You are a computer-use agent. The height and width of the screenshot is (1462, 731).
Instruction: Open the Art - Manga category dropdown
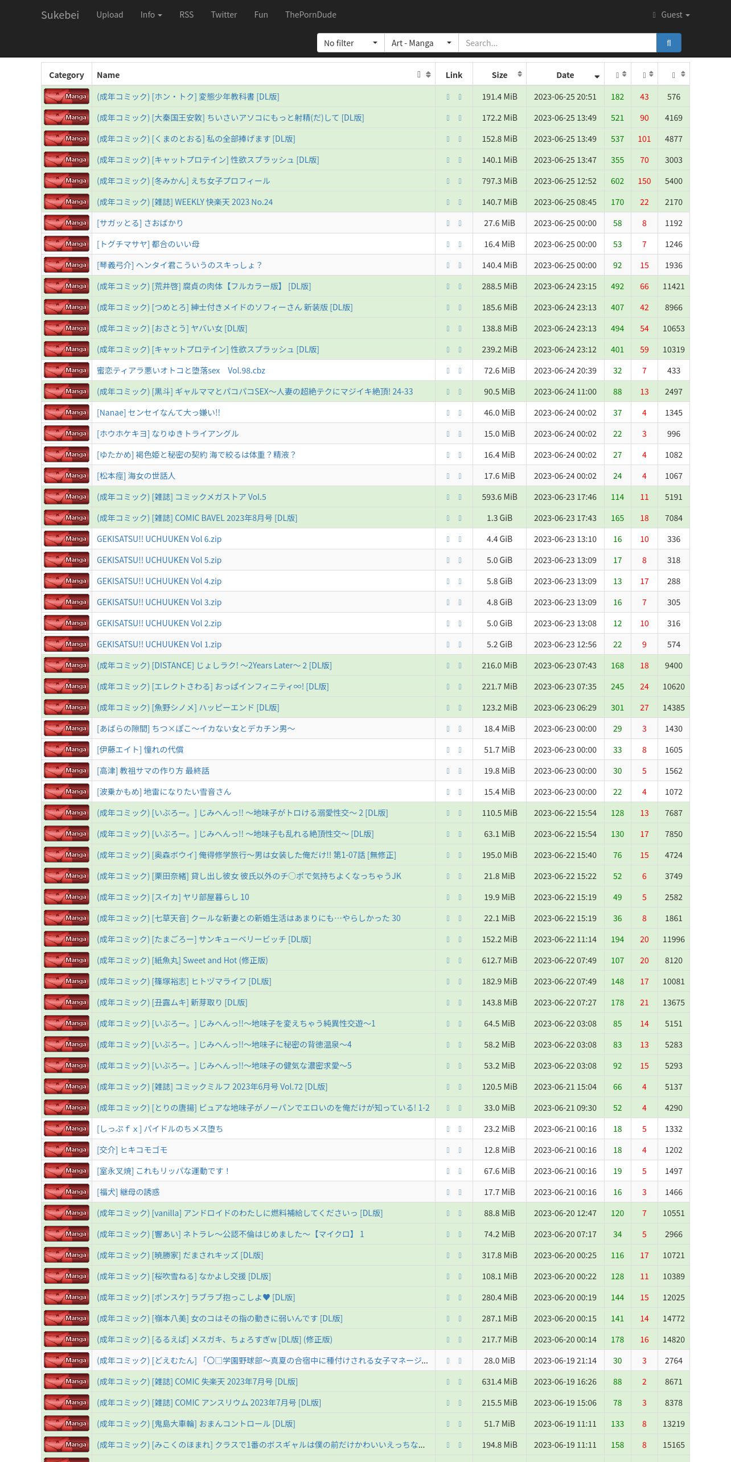[x=421, y=43]
